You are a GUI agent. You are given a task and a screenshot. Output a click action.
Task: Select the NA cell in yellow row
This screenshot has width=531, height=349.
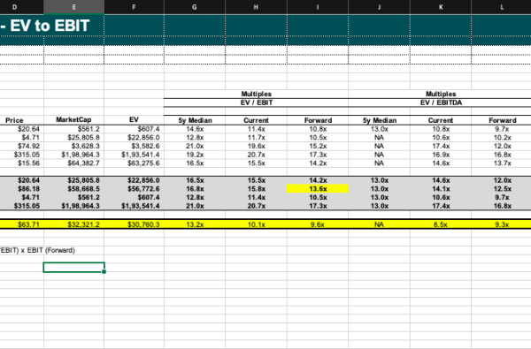click(x=380, y=224)
